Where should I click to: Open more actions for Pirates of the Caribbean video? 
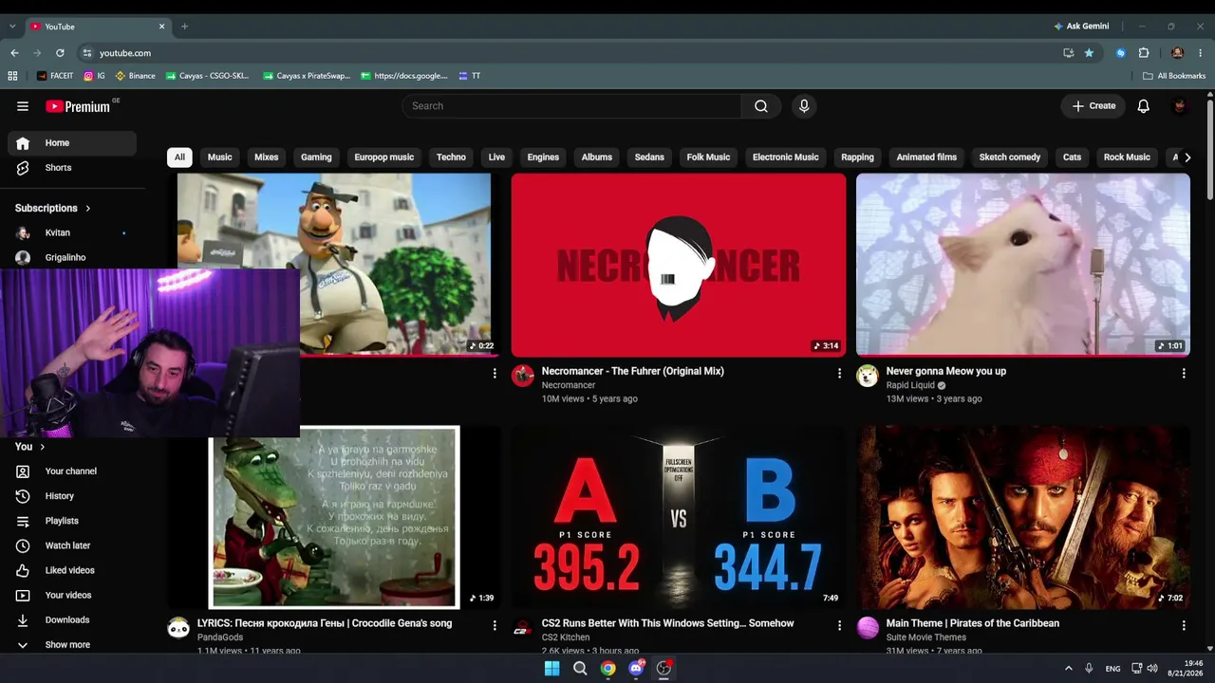[1184, 626]
